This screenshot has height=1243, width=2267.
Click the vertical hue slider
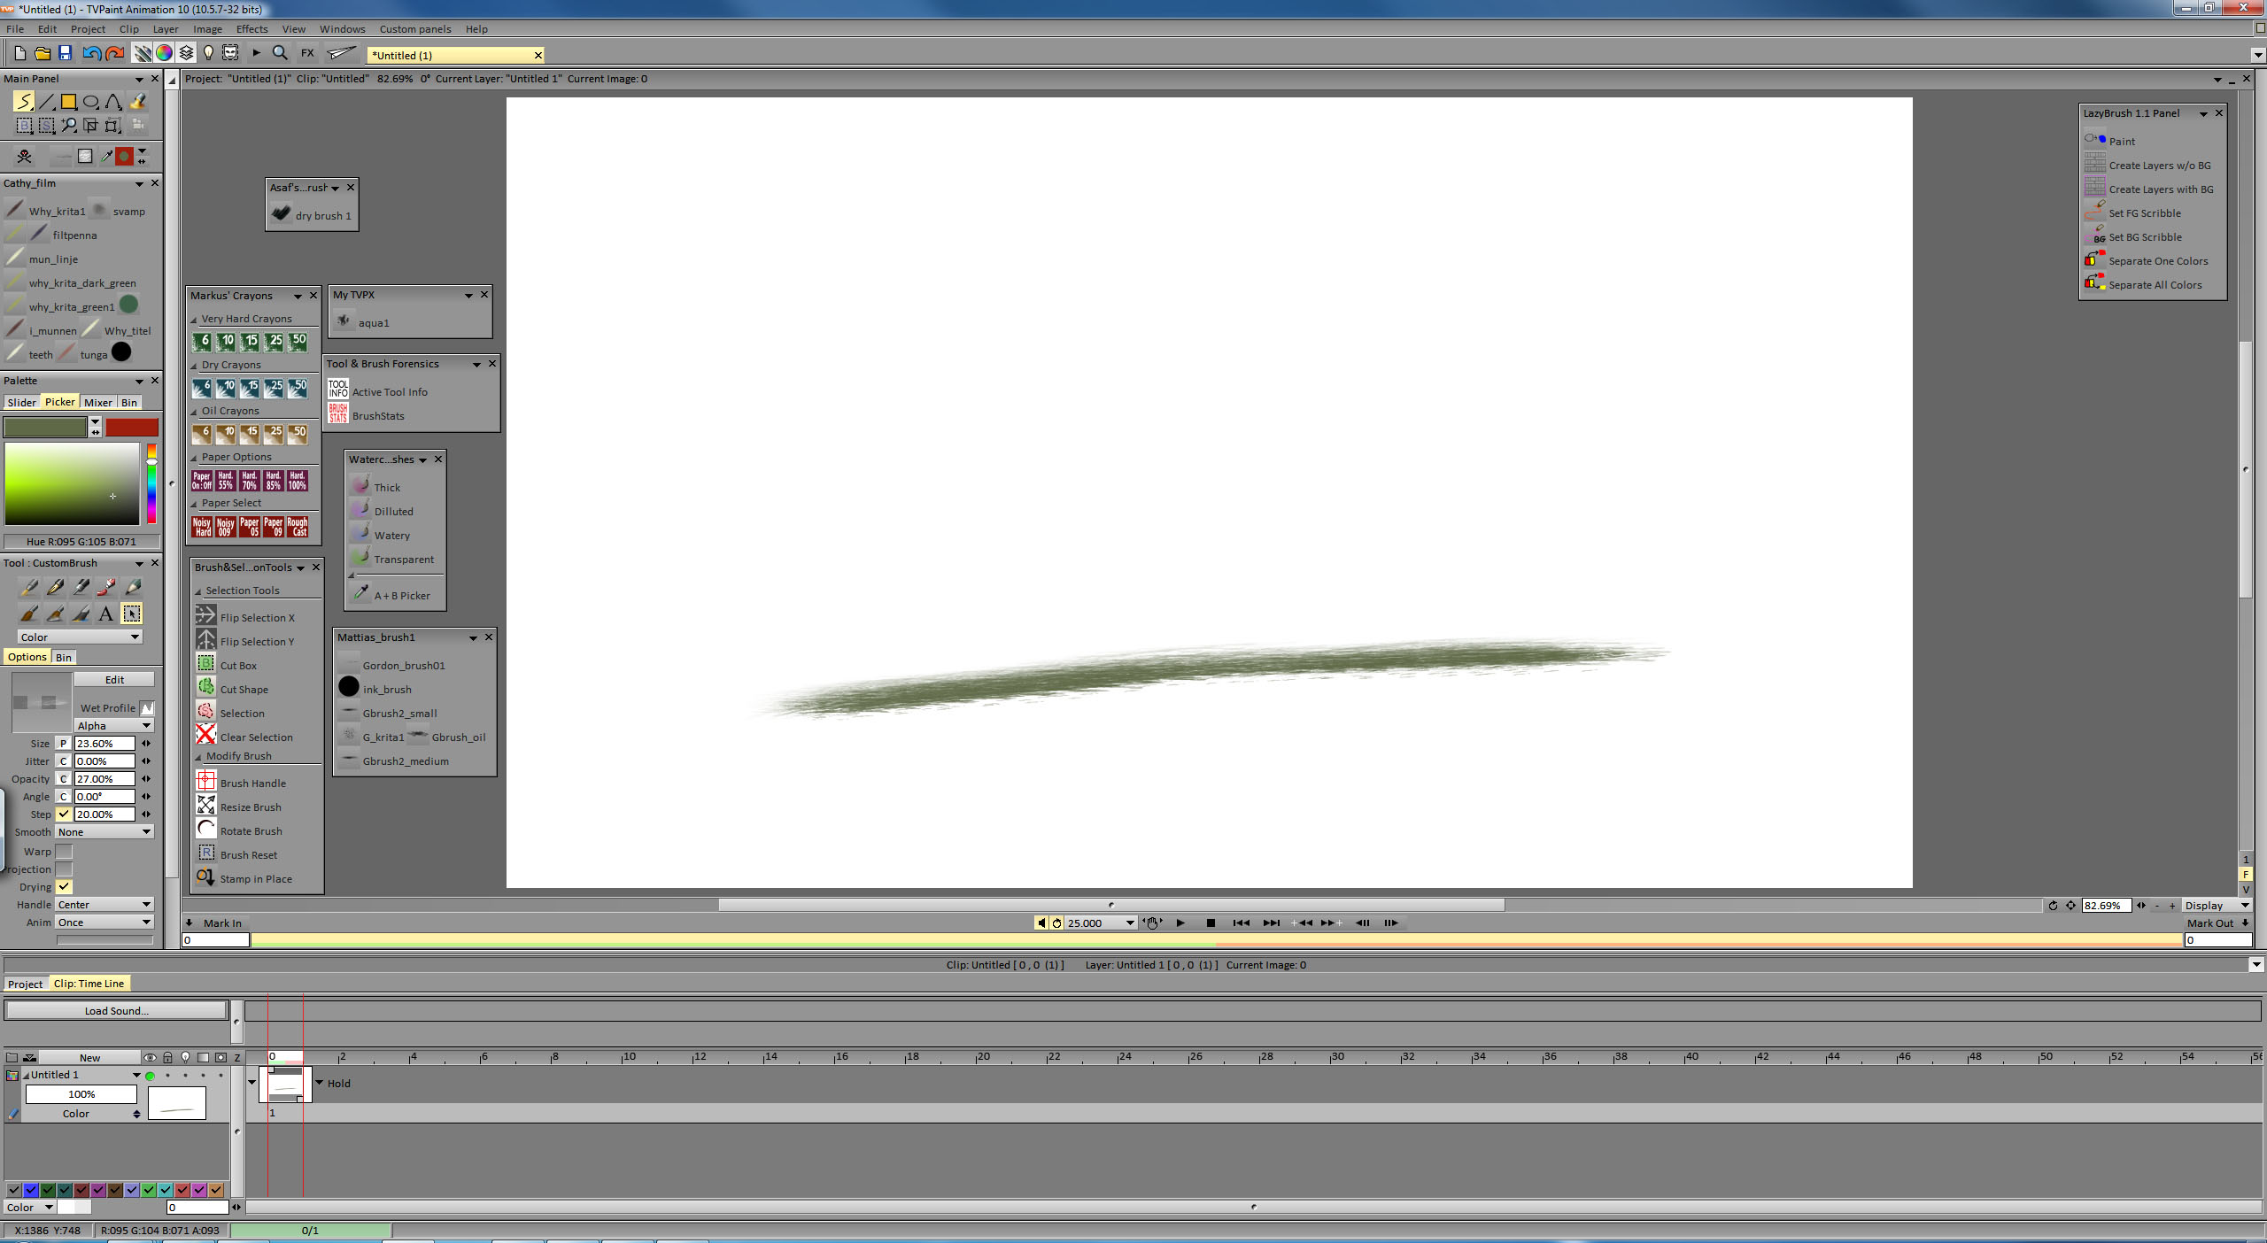151,483
